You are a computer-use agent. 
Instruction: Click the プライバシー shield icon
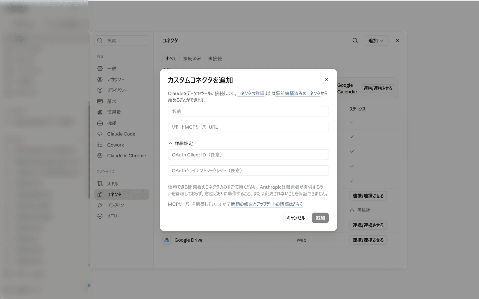(x=100, y=90)
